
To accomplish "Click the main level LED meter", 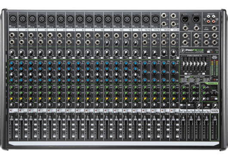I will (x=215, y=67).
